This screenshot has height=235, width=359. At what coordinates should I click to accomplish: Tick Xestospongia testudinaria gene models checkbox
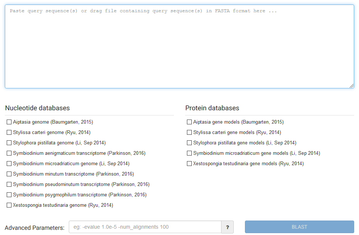pyautogui.click(x=189, y=164)
